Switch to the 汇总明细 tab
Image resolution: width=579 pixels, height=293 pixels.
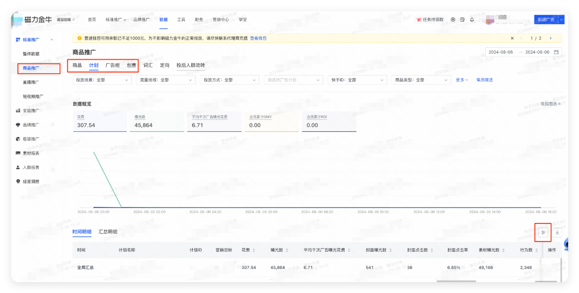[x=108, y=232]
